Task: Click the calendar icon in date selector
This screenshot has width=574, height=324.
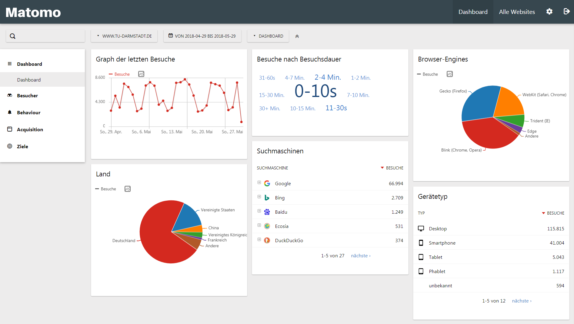Action: 171,35
